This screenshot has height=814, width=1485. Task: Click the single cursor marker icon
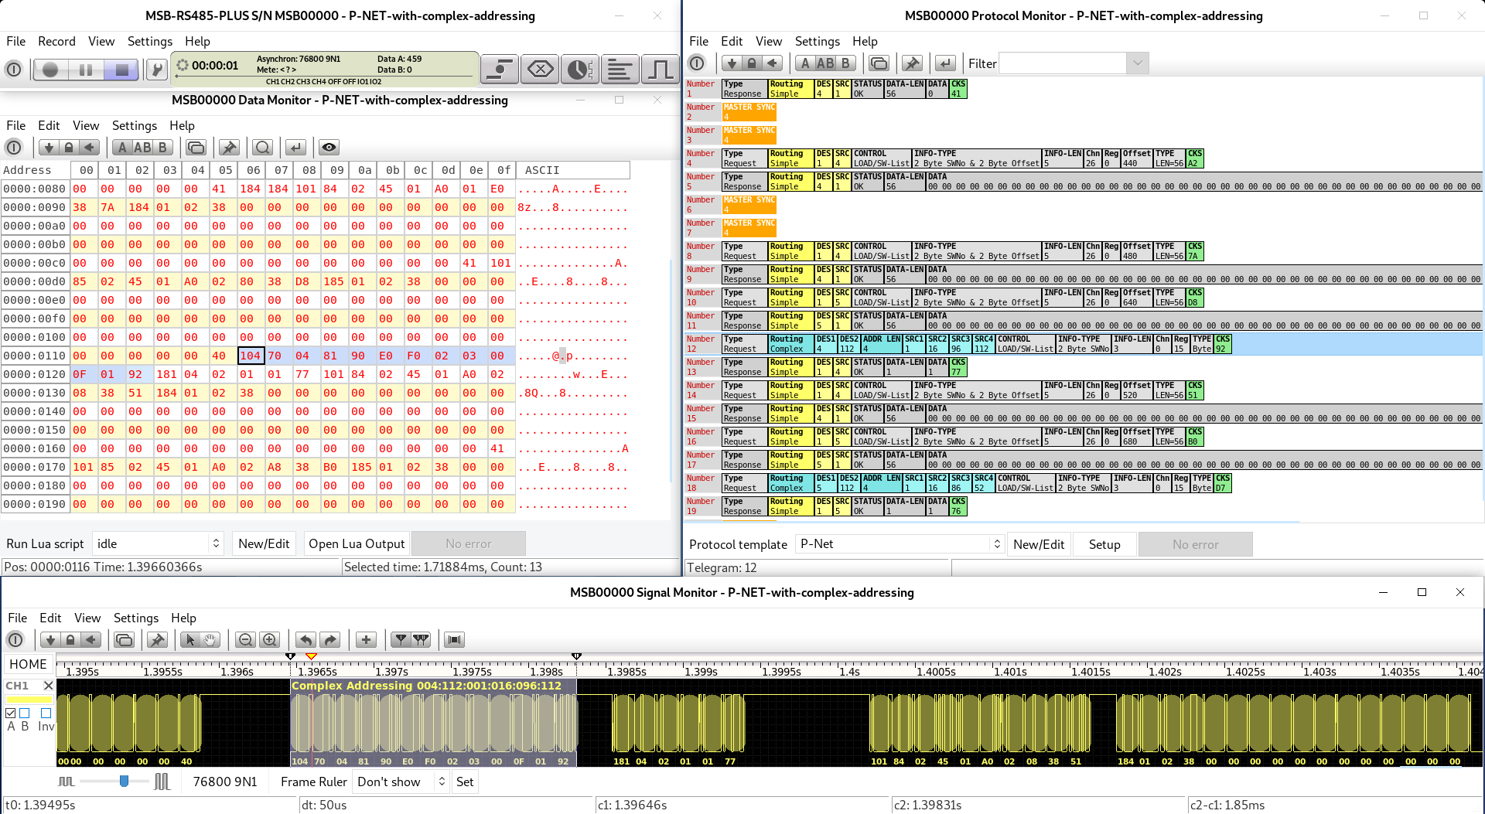(400, 640)
